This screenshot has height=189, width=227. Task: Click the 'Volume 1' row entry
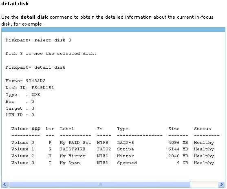23,149
